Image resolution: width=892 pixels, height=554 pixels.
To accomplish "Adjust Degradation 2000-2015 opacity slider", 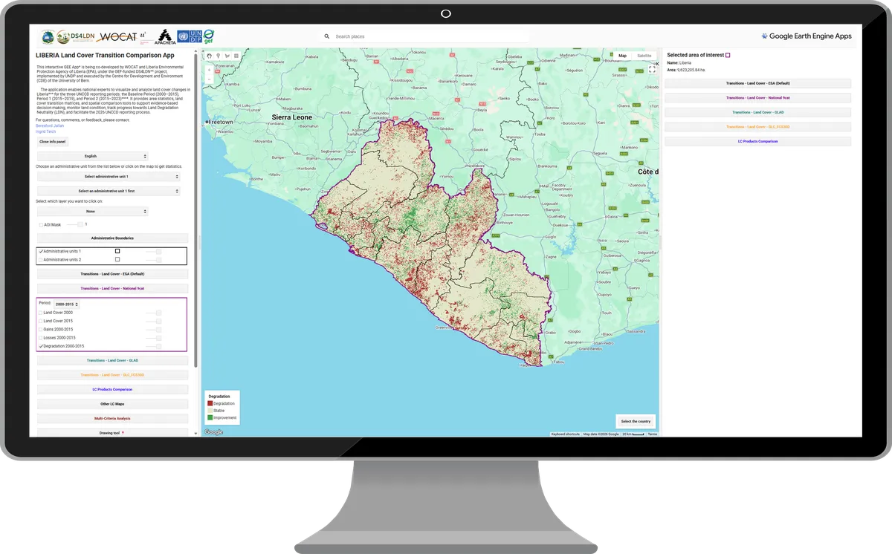I will [154, 346].
